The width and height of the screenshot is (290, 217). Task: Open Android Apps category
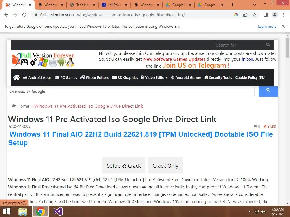(37, 77)
